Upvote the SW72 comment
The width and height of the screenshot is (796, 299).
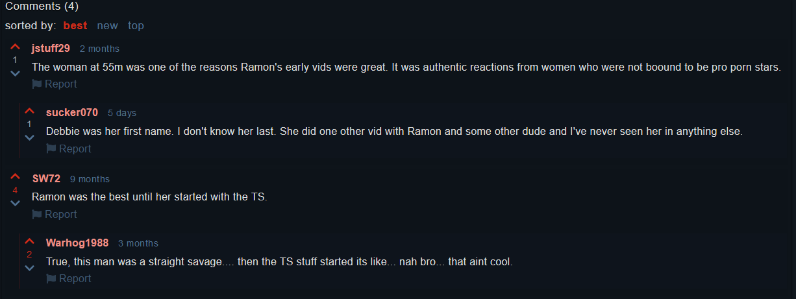click(x=15, y=178)
